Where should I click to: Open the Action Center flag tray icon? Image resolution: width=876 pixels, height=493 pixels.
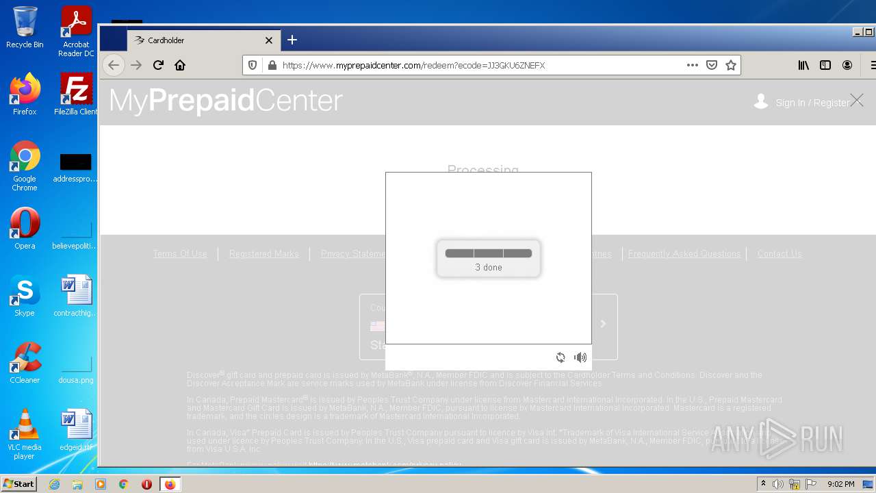tap(811, 484)
